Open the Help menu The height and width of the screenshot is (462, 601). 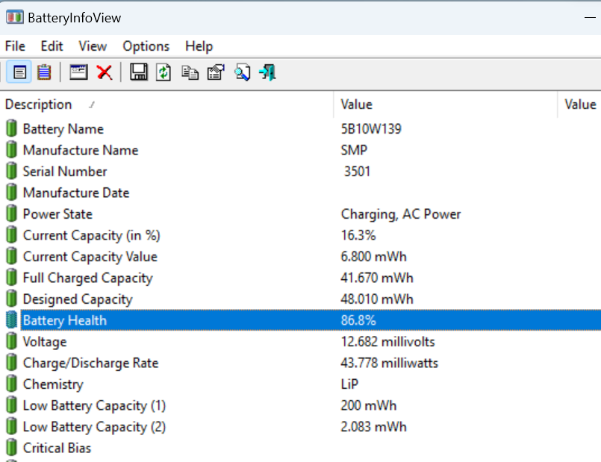click(x=199, y=46)
